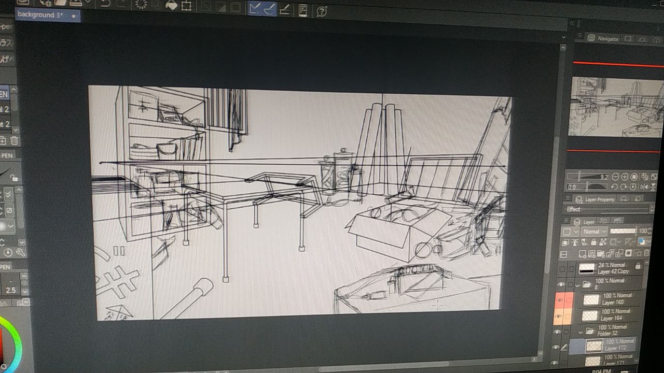664x373 pixels.
Task: Toggle Snap to Ruler in the toolbar
Action: [255, 8]
